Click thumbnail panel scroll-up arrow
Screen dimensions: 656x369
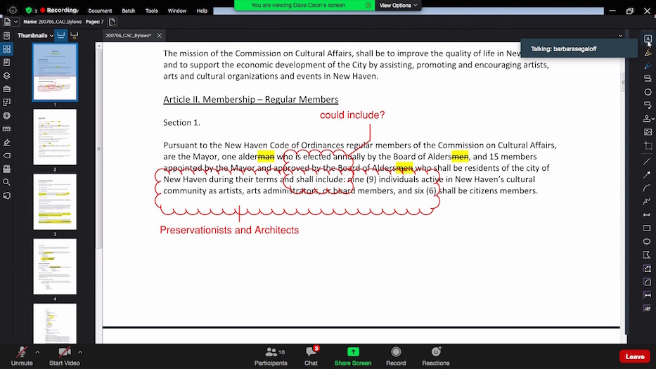(x=98, y=46)
